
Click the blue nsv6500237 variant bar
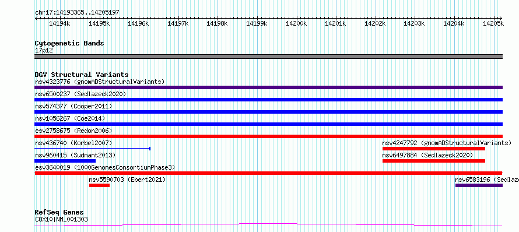coord(268,100)
